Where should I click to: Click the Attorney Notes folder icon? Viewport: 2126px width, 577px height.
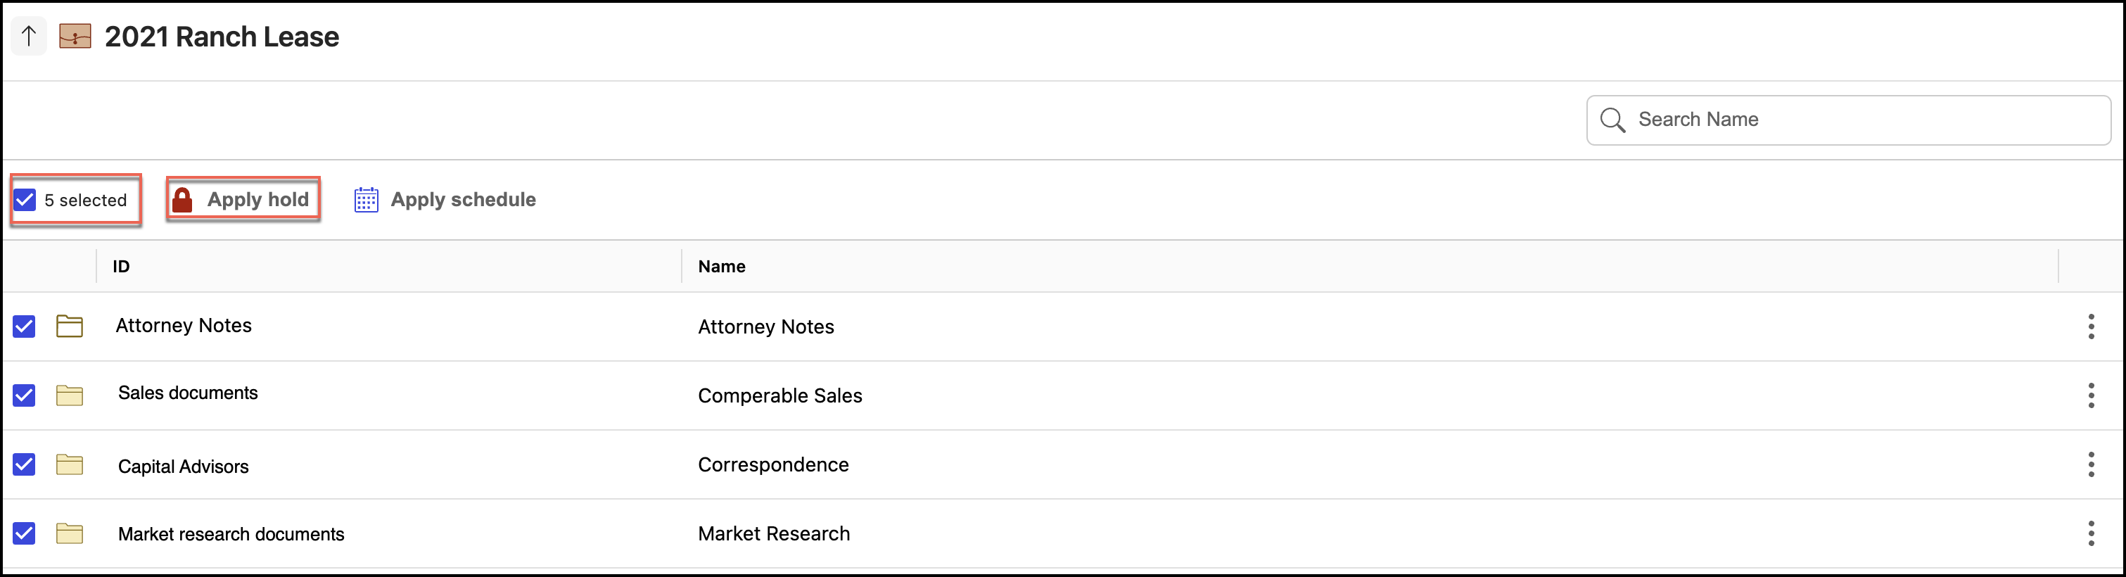tap(70, 326)
